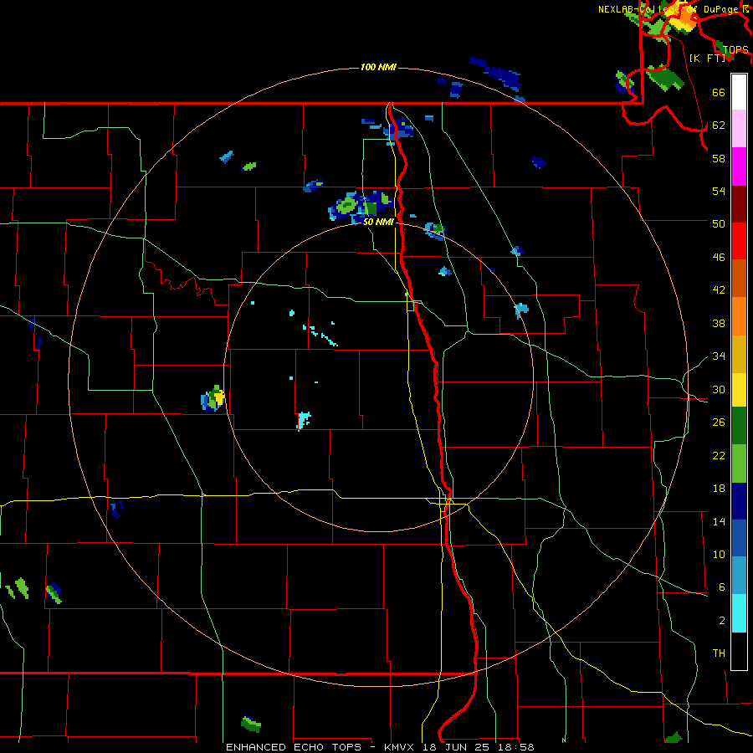753x753 pixels.
Task: Click the yellow legend swatch
Action: pos(739,390)
